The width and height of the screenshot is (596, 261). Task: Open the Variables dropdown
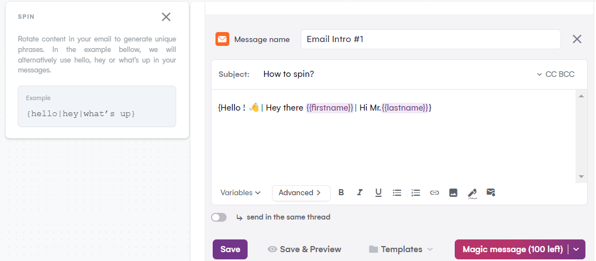[x=240, y=193]
